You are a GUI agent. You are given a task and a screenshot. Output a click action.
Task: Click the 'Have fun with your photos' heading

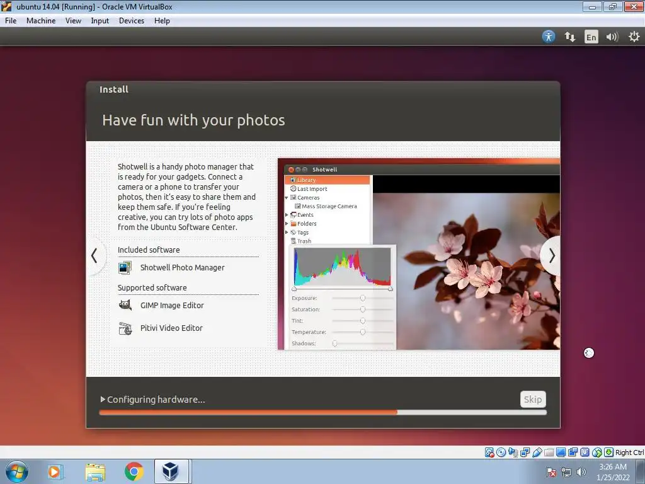[193, 120]
